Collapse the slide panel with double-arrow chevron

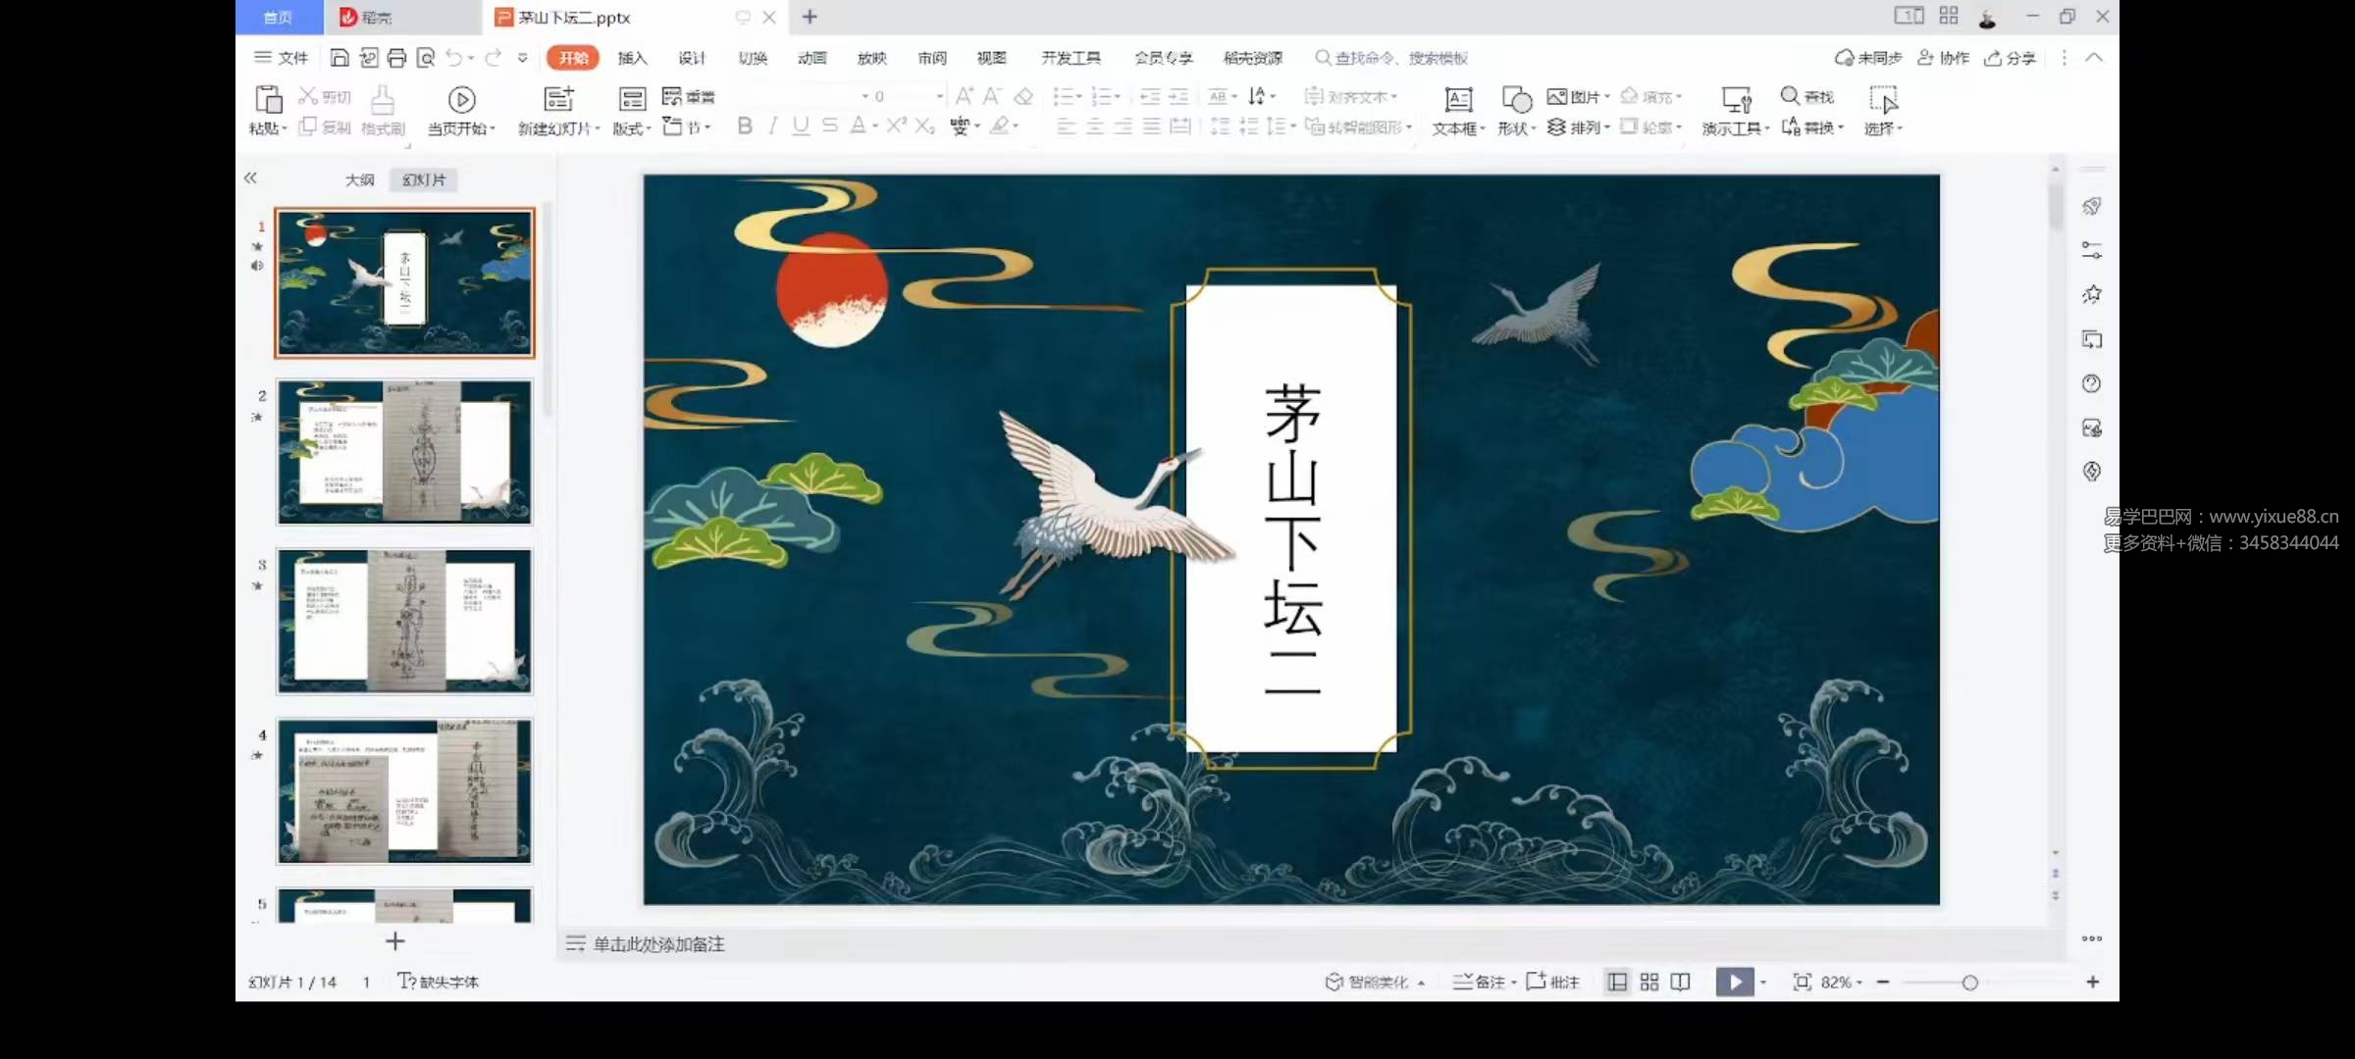coord(251,177)
